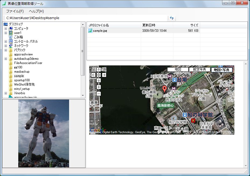Click the コンピュータ computer icon
The width and height of the screenshot is (250, 176).
[11, 29]
